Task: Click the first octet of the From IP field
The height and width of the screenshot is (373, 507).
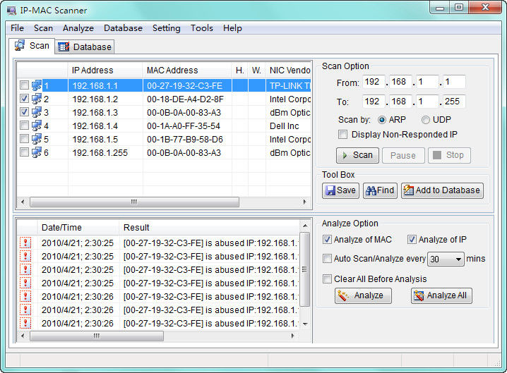Action: tap(372, 82)
